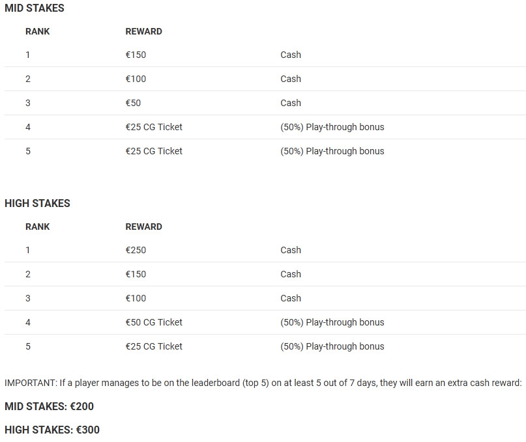The image size is (526, 442).
Task: Select the €250 reward in High Stakes
Action: [136, 250]
